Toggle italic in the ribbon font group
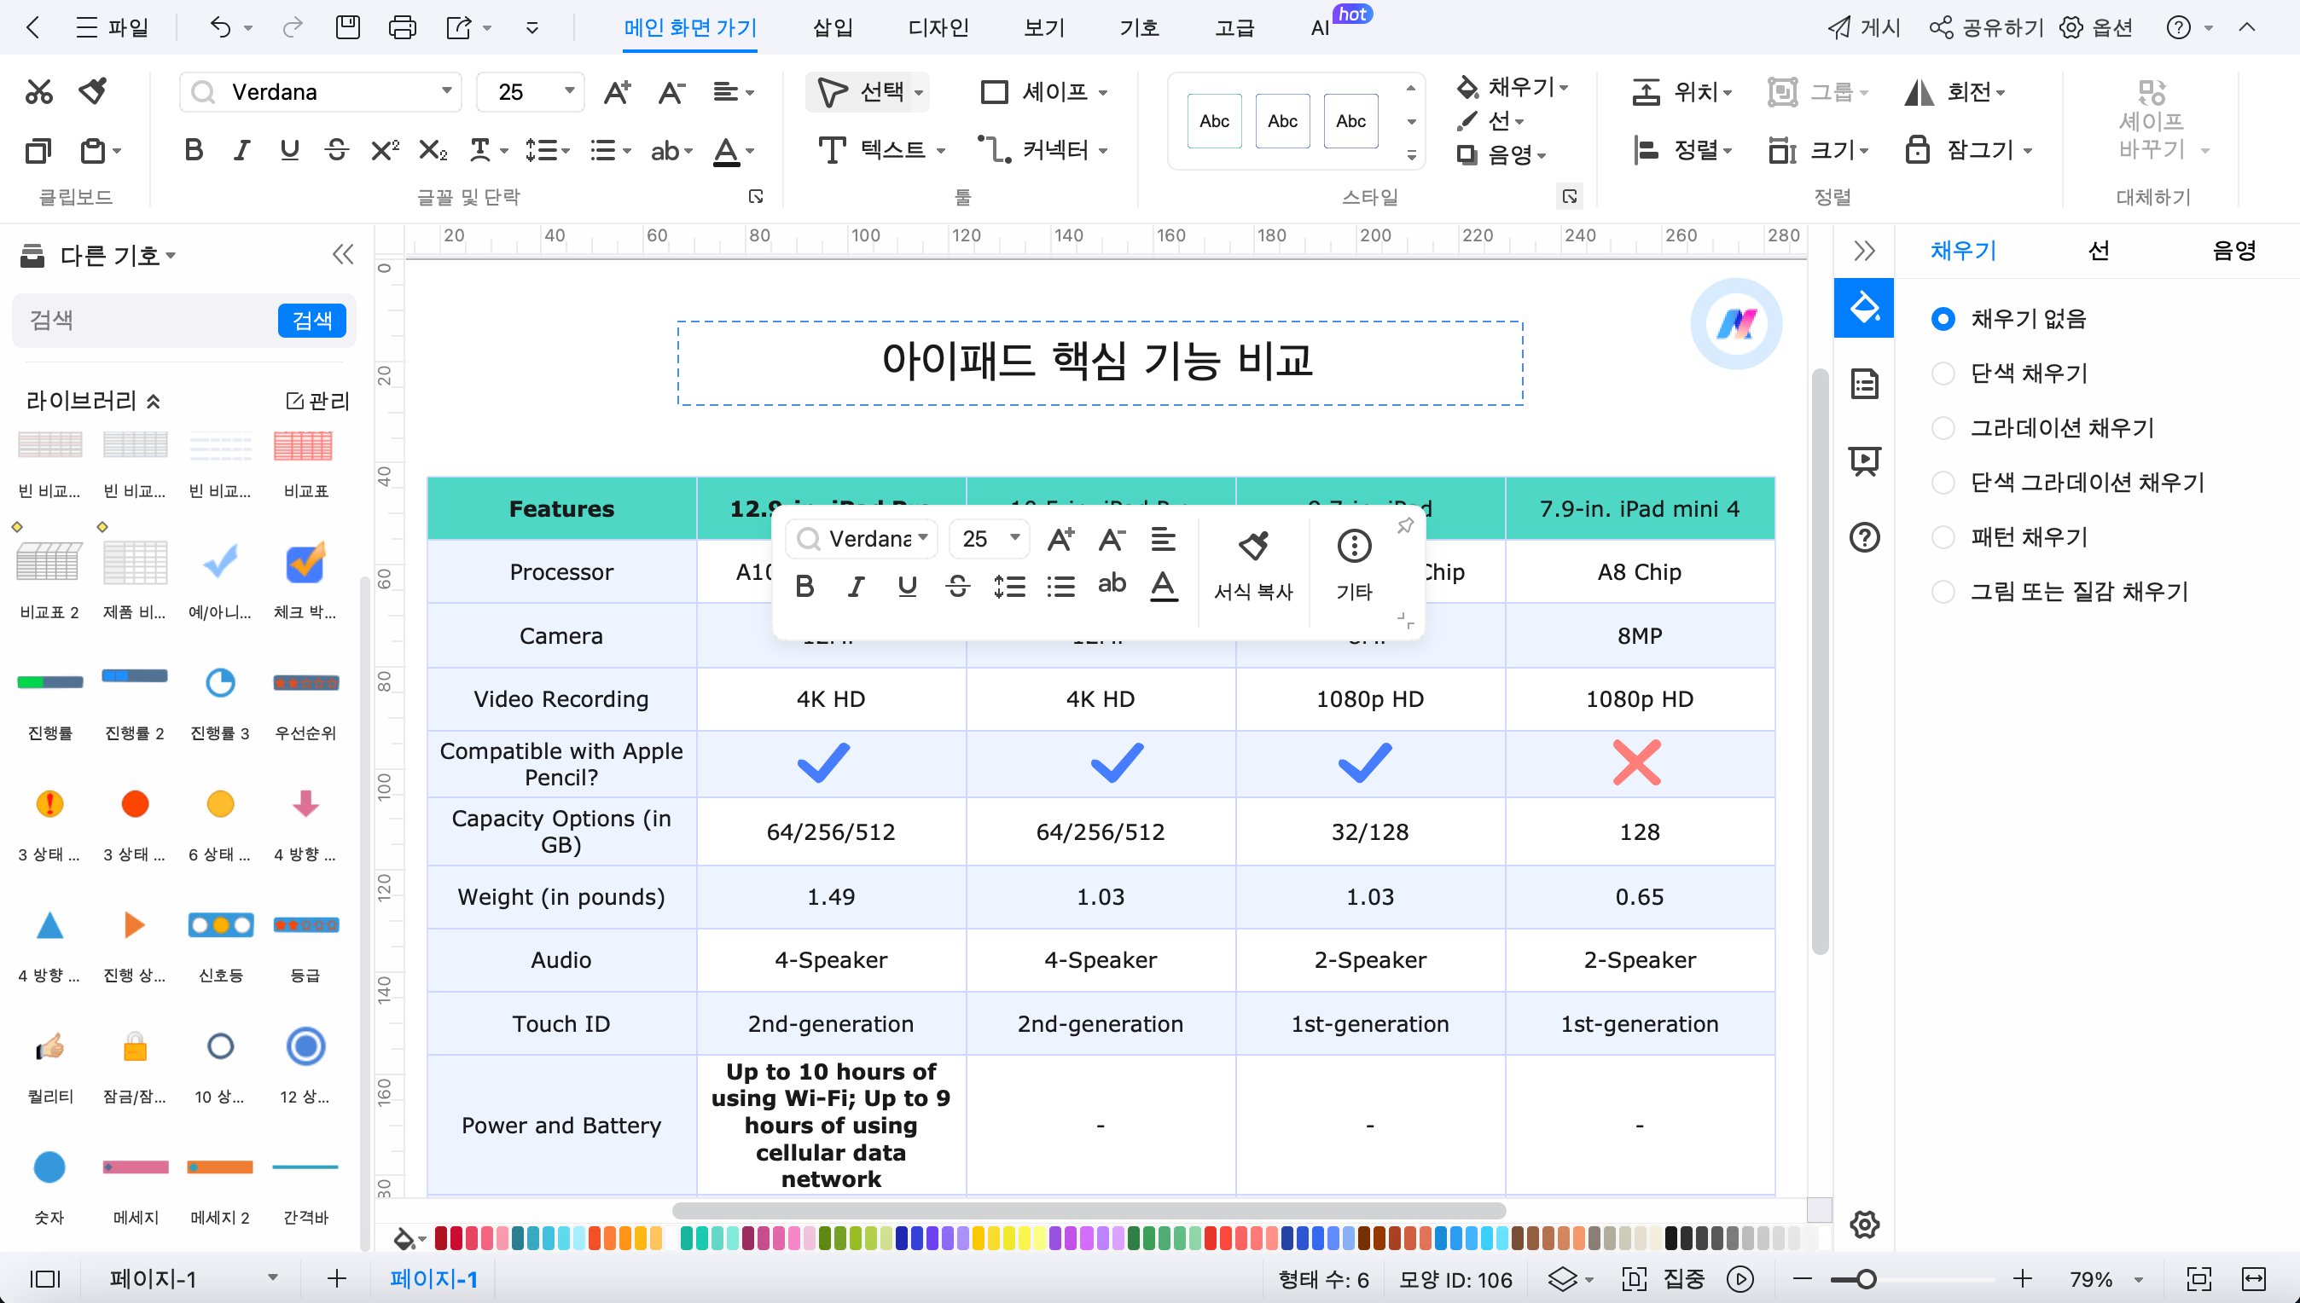 click(241, 150)
